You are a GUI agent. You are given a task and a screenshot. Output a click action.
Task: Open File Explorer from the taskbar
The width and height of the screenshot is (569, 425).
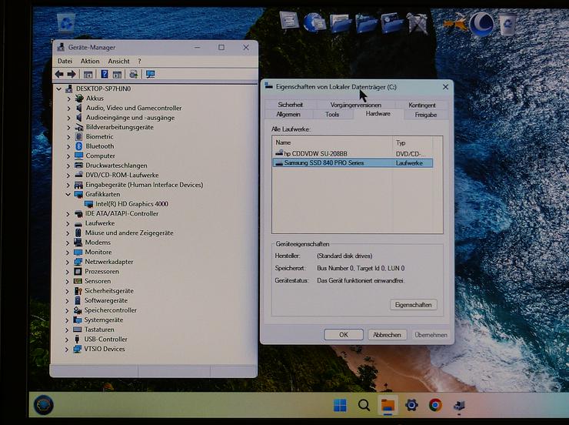click(x=388, y=405)
